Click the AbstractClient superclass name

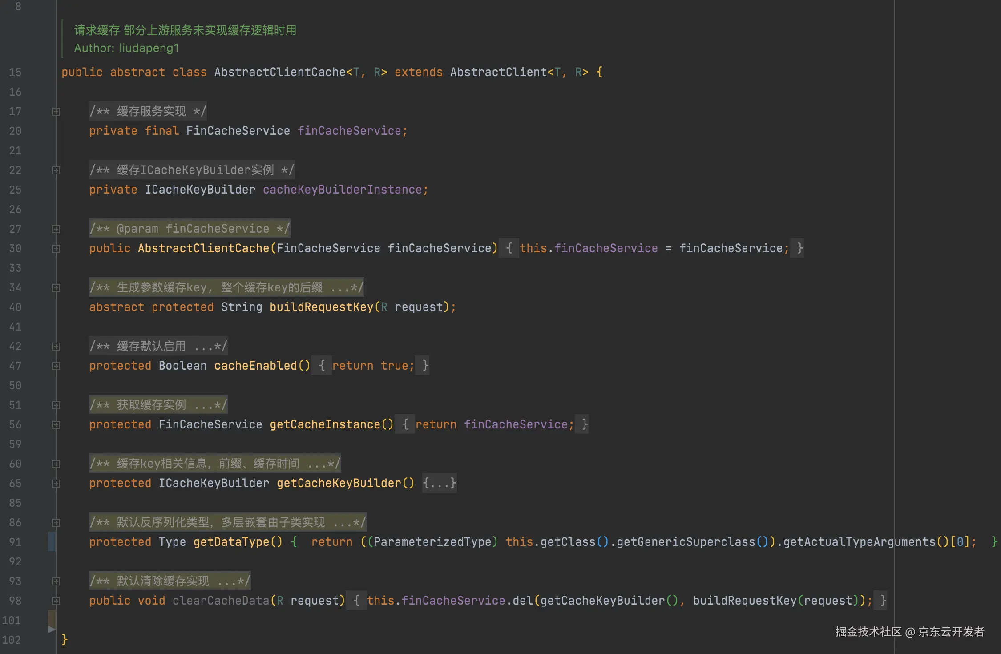click(x=498, y=72)
